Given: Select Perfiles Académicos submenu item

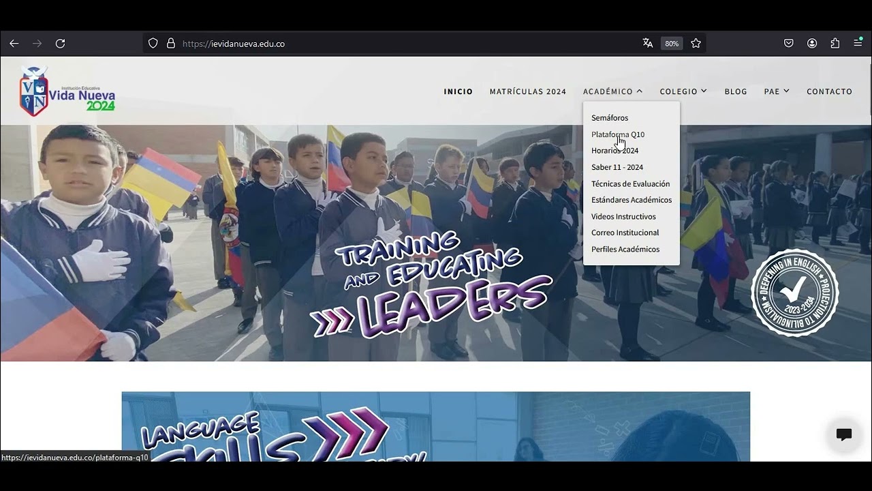Looking at the screenshot, I should (625, 249).
